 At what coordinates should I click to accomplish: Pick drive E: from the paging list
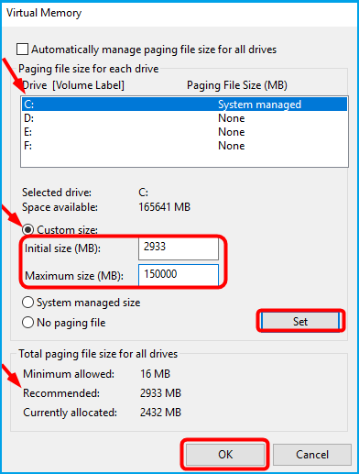click(x=184, y=132)
